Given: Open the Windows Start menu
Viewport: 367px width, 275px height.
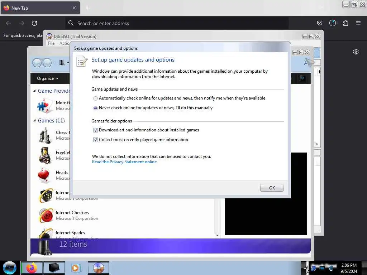Looking at the screenshot, I should tap(10, 268).
